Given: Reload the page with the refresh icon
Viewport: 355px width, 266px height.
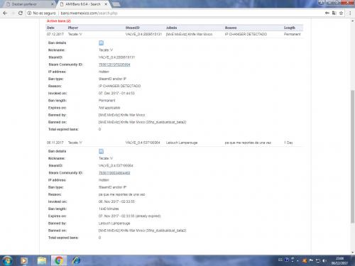Looking at the screenshot, I should [x=21, y=13].
